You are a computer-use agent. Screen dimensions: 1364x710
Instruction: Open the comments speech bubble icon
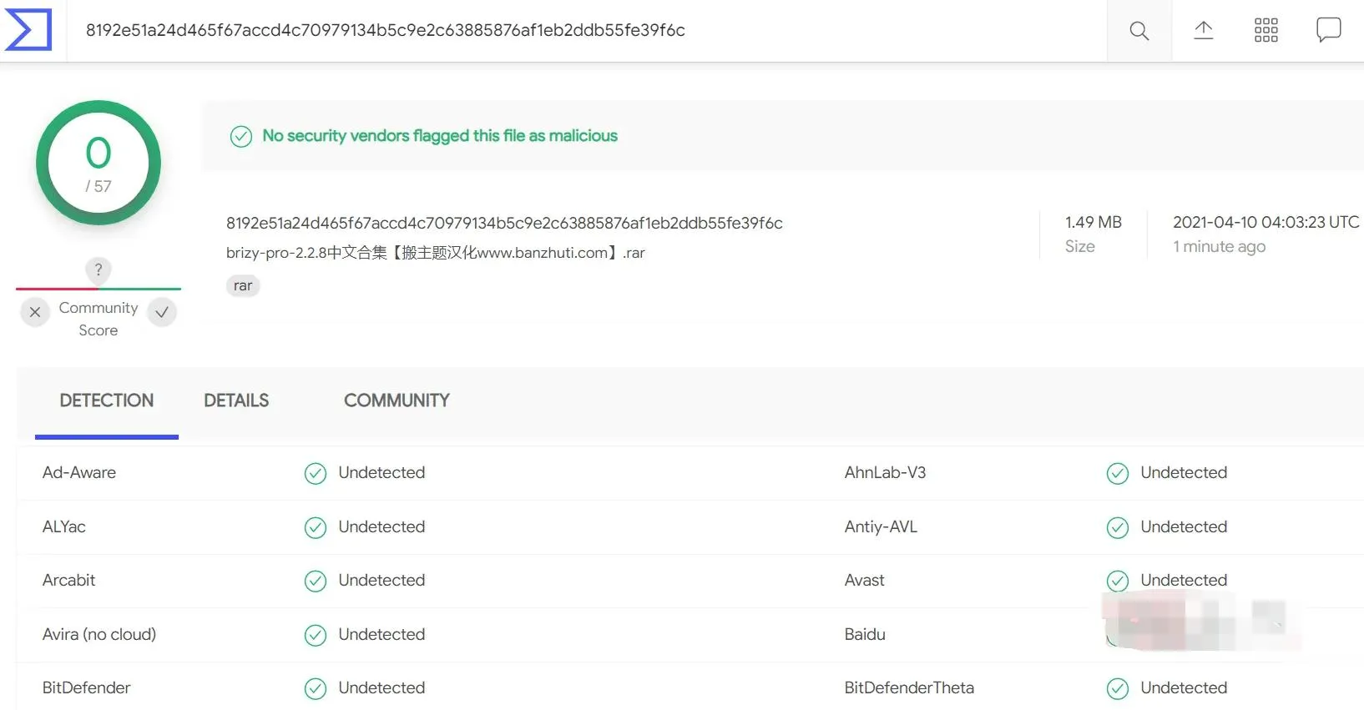(x=1328, y=30)
